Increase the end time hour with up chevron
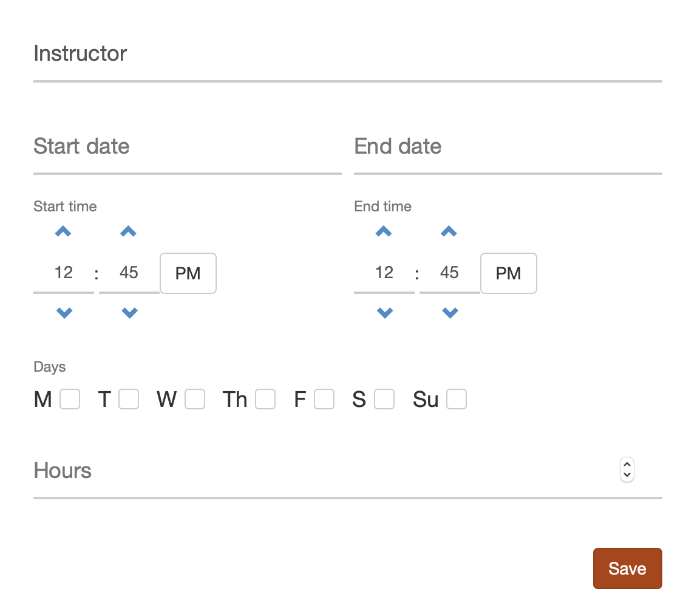 point(384,231)
